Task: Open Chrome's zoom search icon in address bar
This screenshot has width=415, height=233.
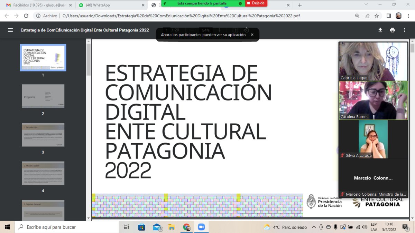Action: click(357, 16)
